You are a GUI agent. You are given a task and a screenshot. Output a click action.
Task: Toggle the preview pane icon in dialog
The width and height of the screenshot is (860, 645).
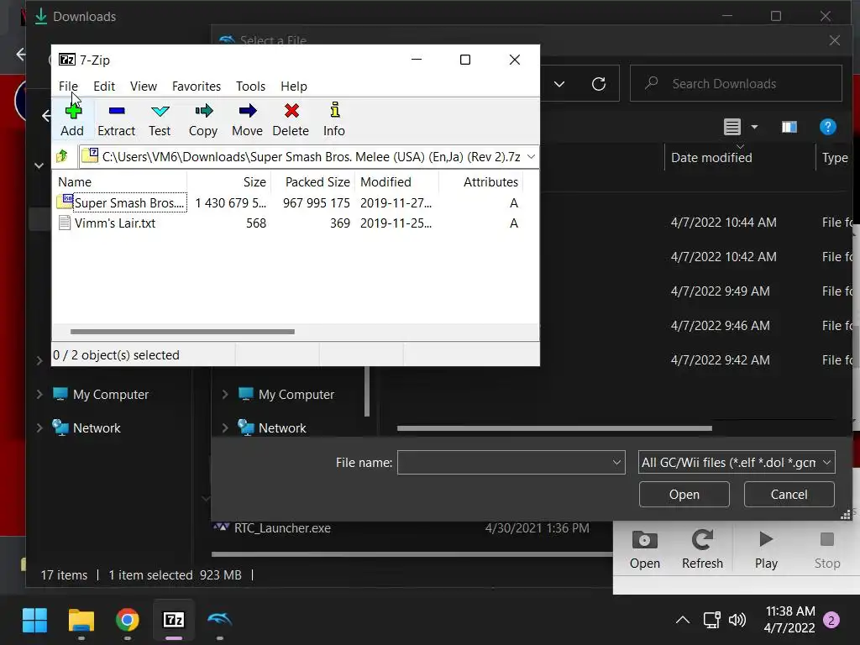[x=789, y=128]
